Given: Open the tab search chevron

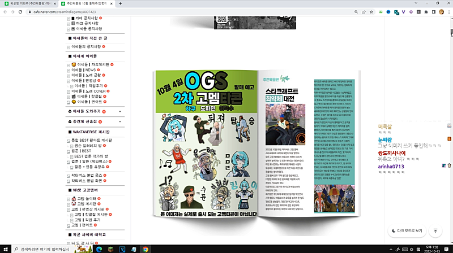Looking at the screenshot, I should click(416, 3).
